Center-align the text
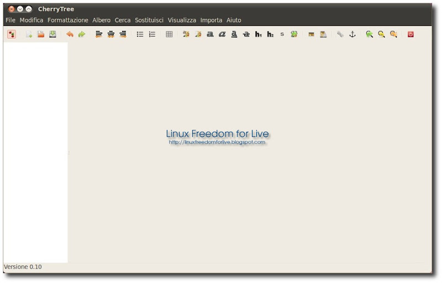Screen dimensions: 442x283 pos(111,34)
